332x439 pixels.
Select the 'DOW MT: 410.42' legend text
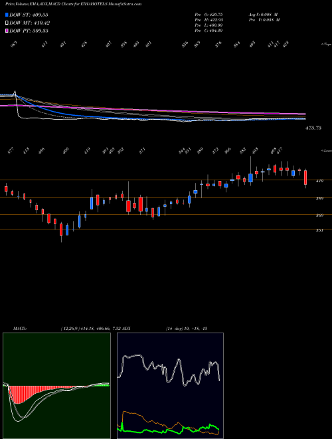point(30,23)
